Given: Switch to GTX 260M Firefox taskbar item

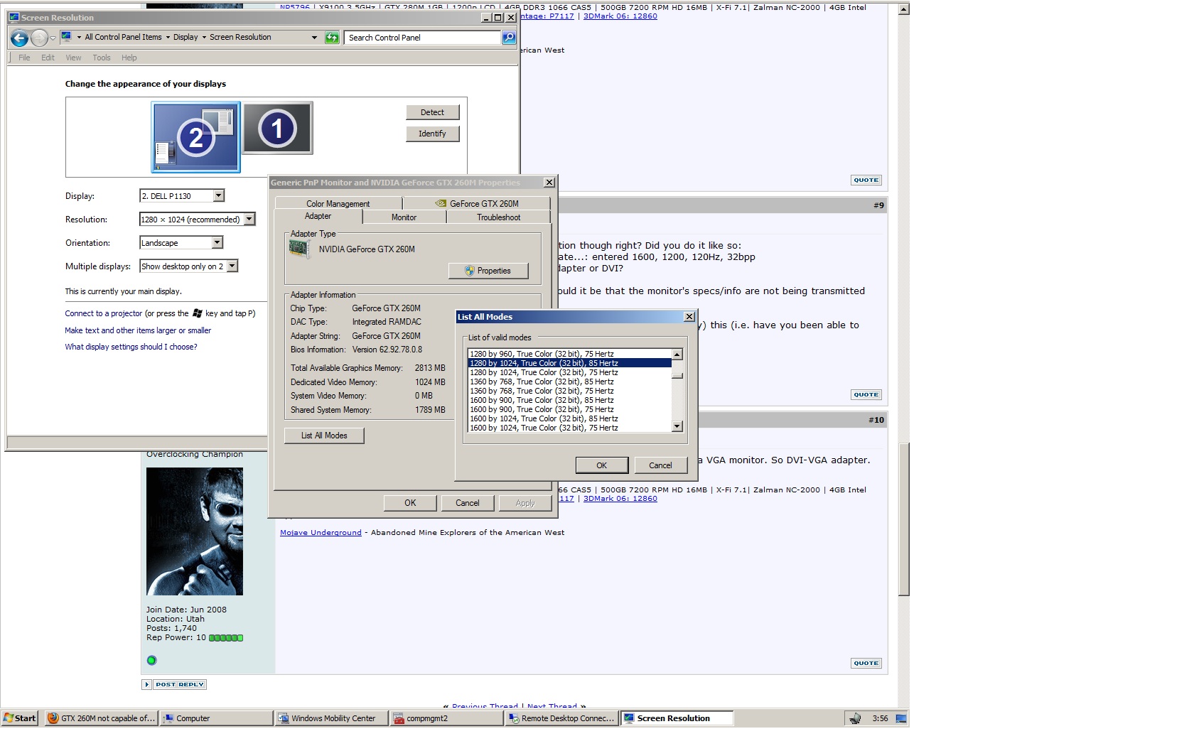Looking at the screenshot, I should tap(101, 718).
